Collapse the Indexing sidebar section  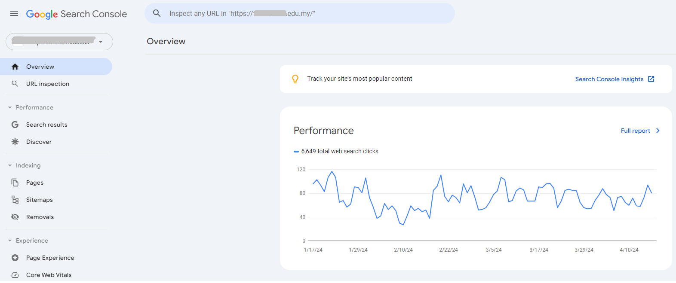pos(10,165)
